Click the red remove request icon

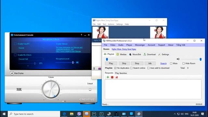[x=112, y=77]
